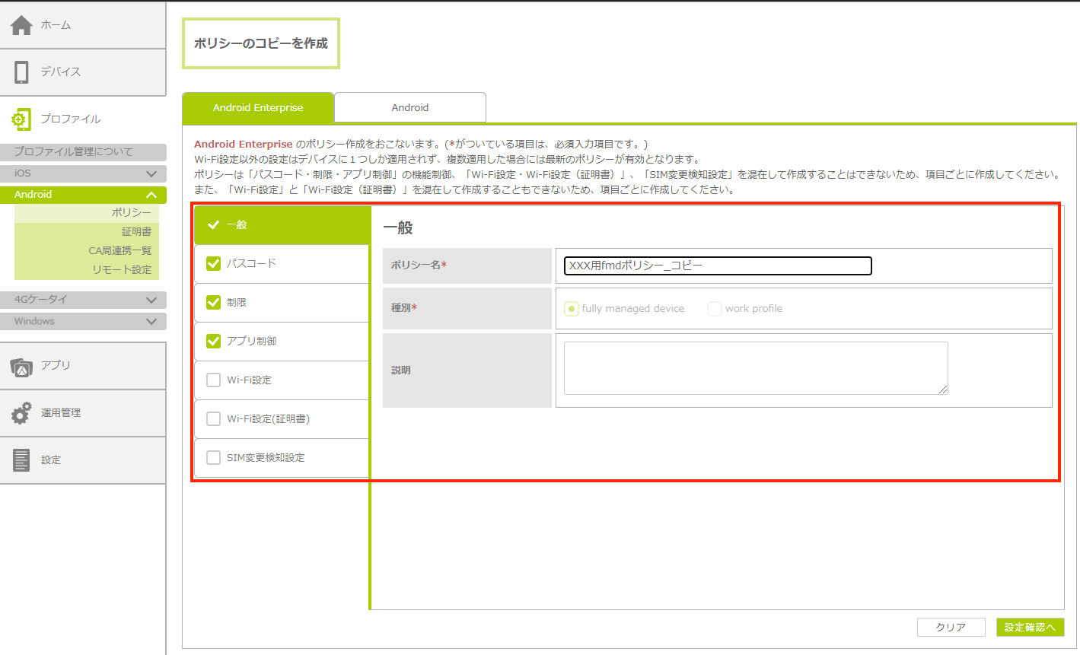Click the Home house icon
Image resolution: width=1080 pixels, height=655 pixels.
[x=21, y=25]
